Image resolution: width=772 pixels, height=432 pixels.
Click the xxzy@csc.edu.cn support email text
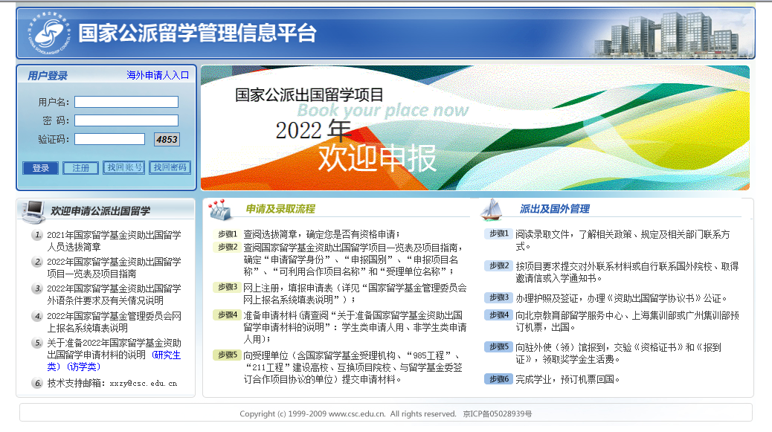pyautogui.click(x=144, y=383)
